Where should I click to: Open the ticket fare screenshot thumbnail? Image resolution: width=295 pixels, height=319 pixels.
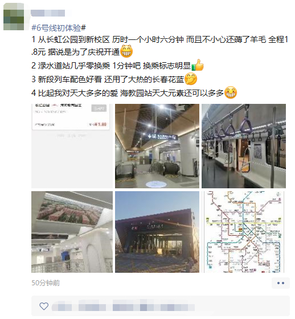72,146
